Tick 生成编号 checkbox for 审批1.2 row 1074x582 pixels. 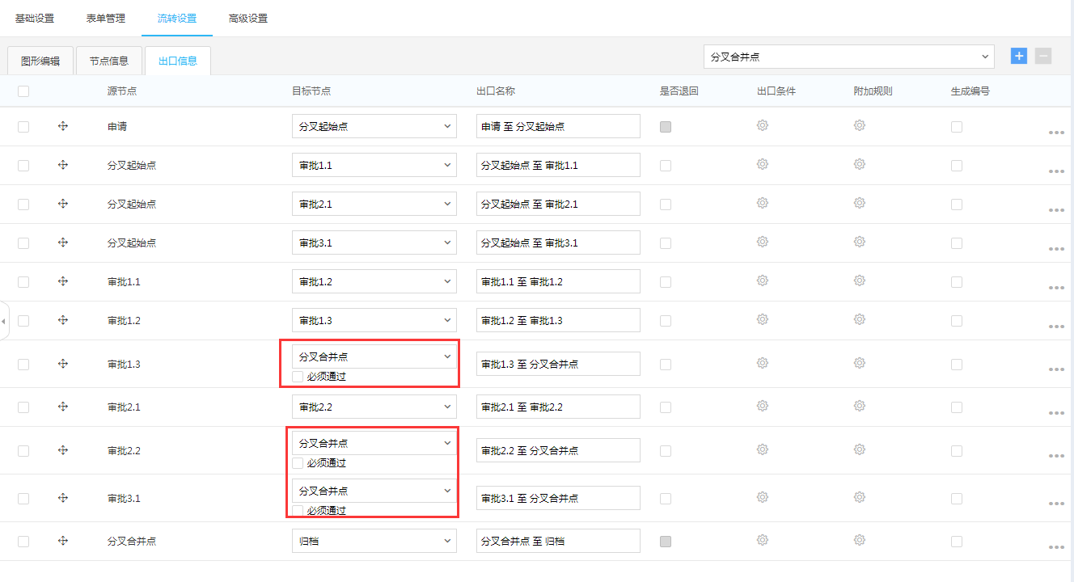click(957, 320)
